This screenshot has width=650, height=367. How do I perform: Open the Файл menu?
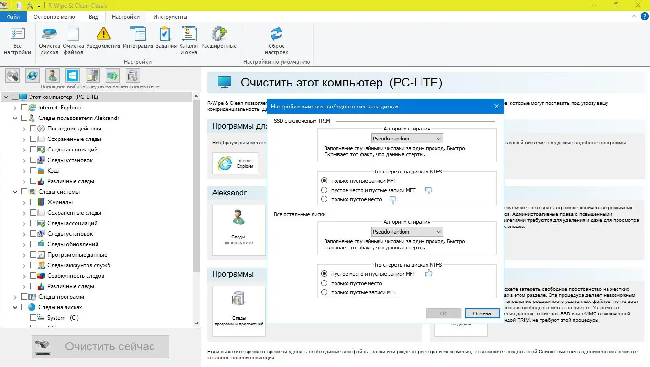point(13,16)
